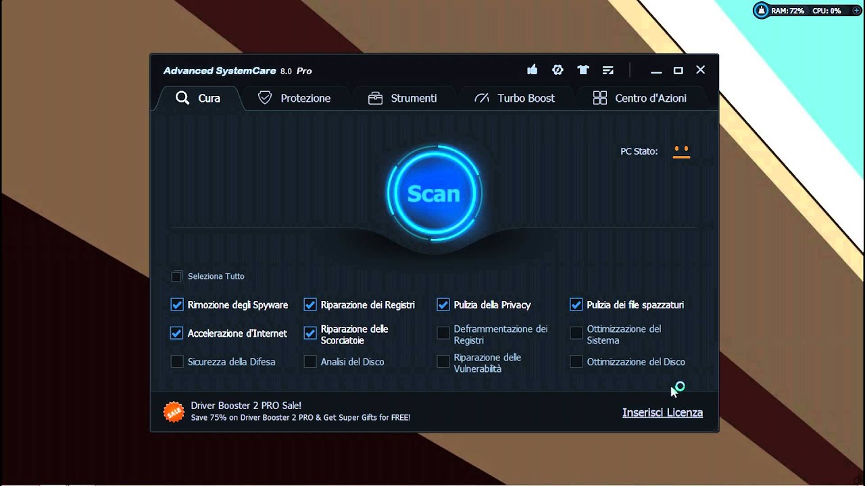Open the Centro d'Azioni tab
The width and height of the screenshot is (865, 486).
(639, 98)
